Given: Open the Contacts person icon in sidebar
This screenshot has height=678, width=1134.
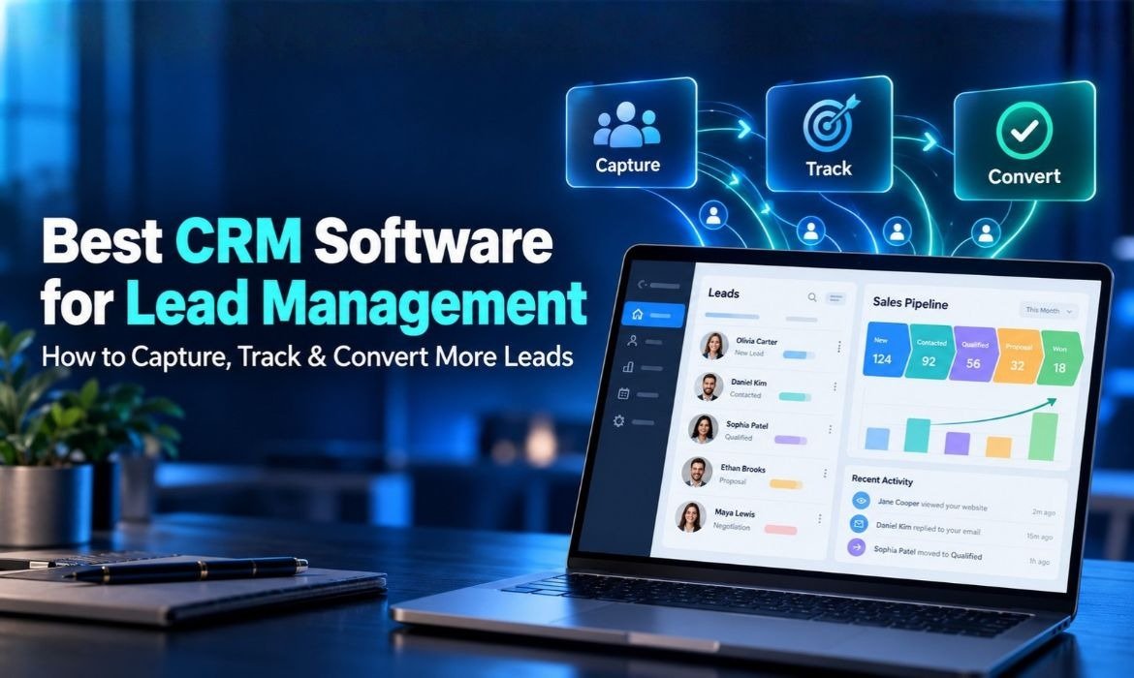Looking at the screenshot, I should (x=633, y=340).
